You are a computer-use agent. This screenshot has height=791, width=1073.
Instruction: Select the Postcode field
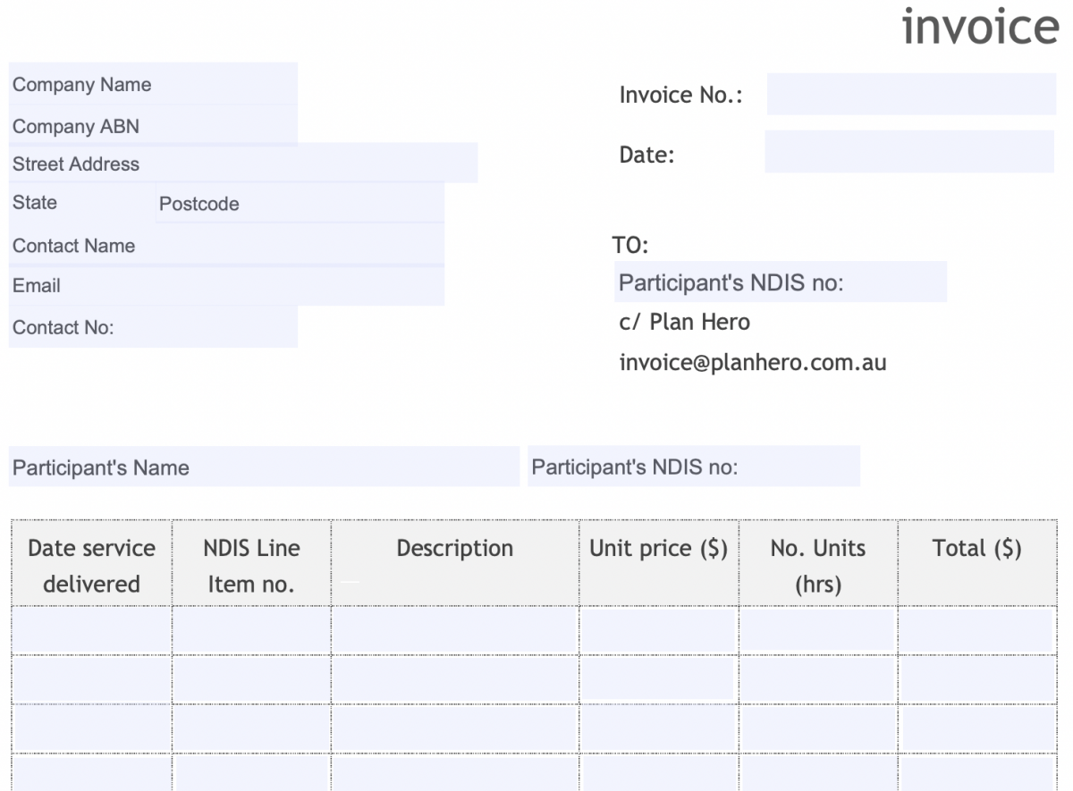coord(300,204)
